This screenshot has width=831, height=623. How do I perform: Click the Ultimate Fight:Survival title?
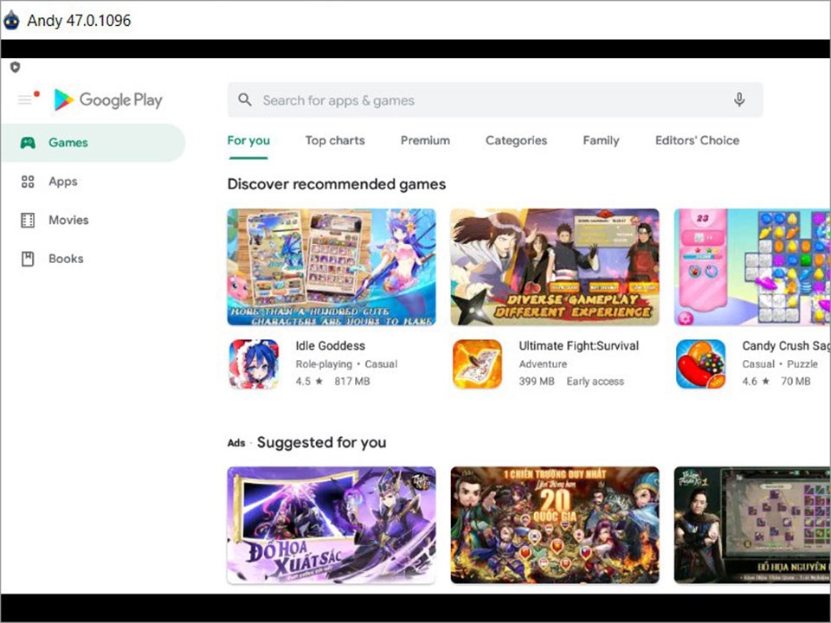(579, 346)
